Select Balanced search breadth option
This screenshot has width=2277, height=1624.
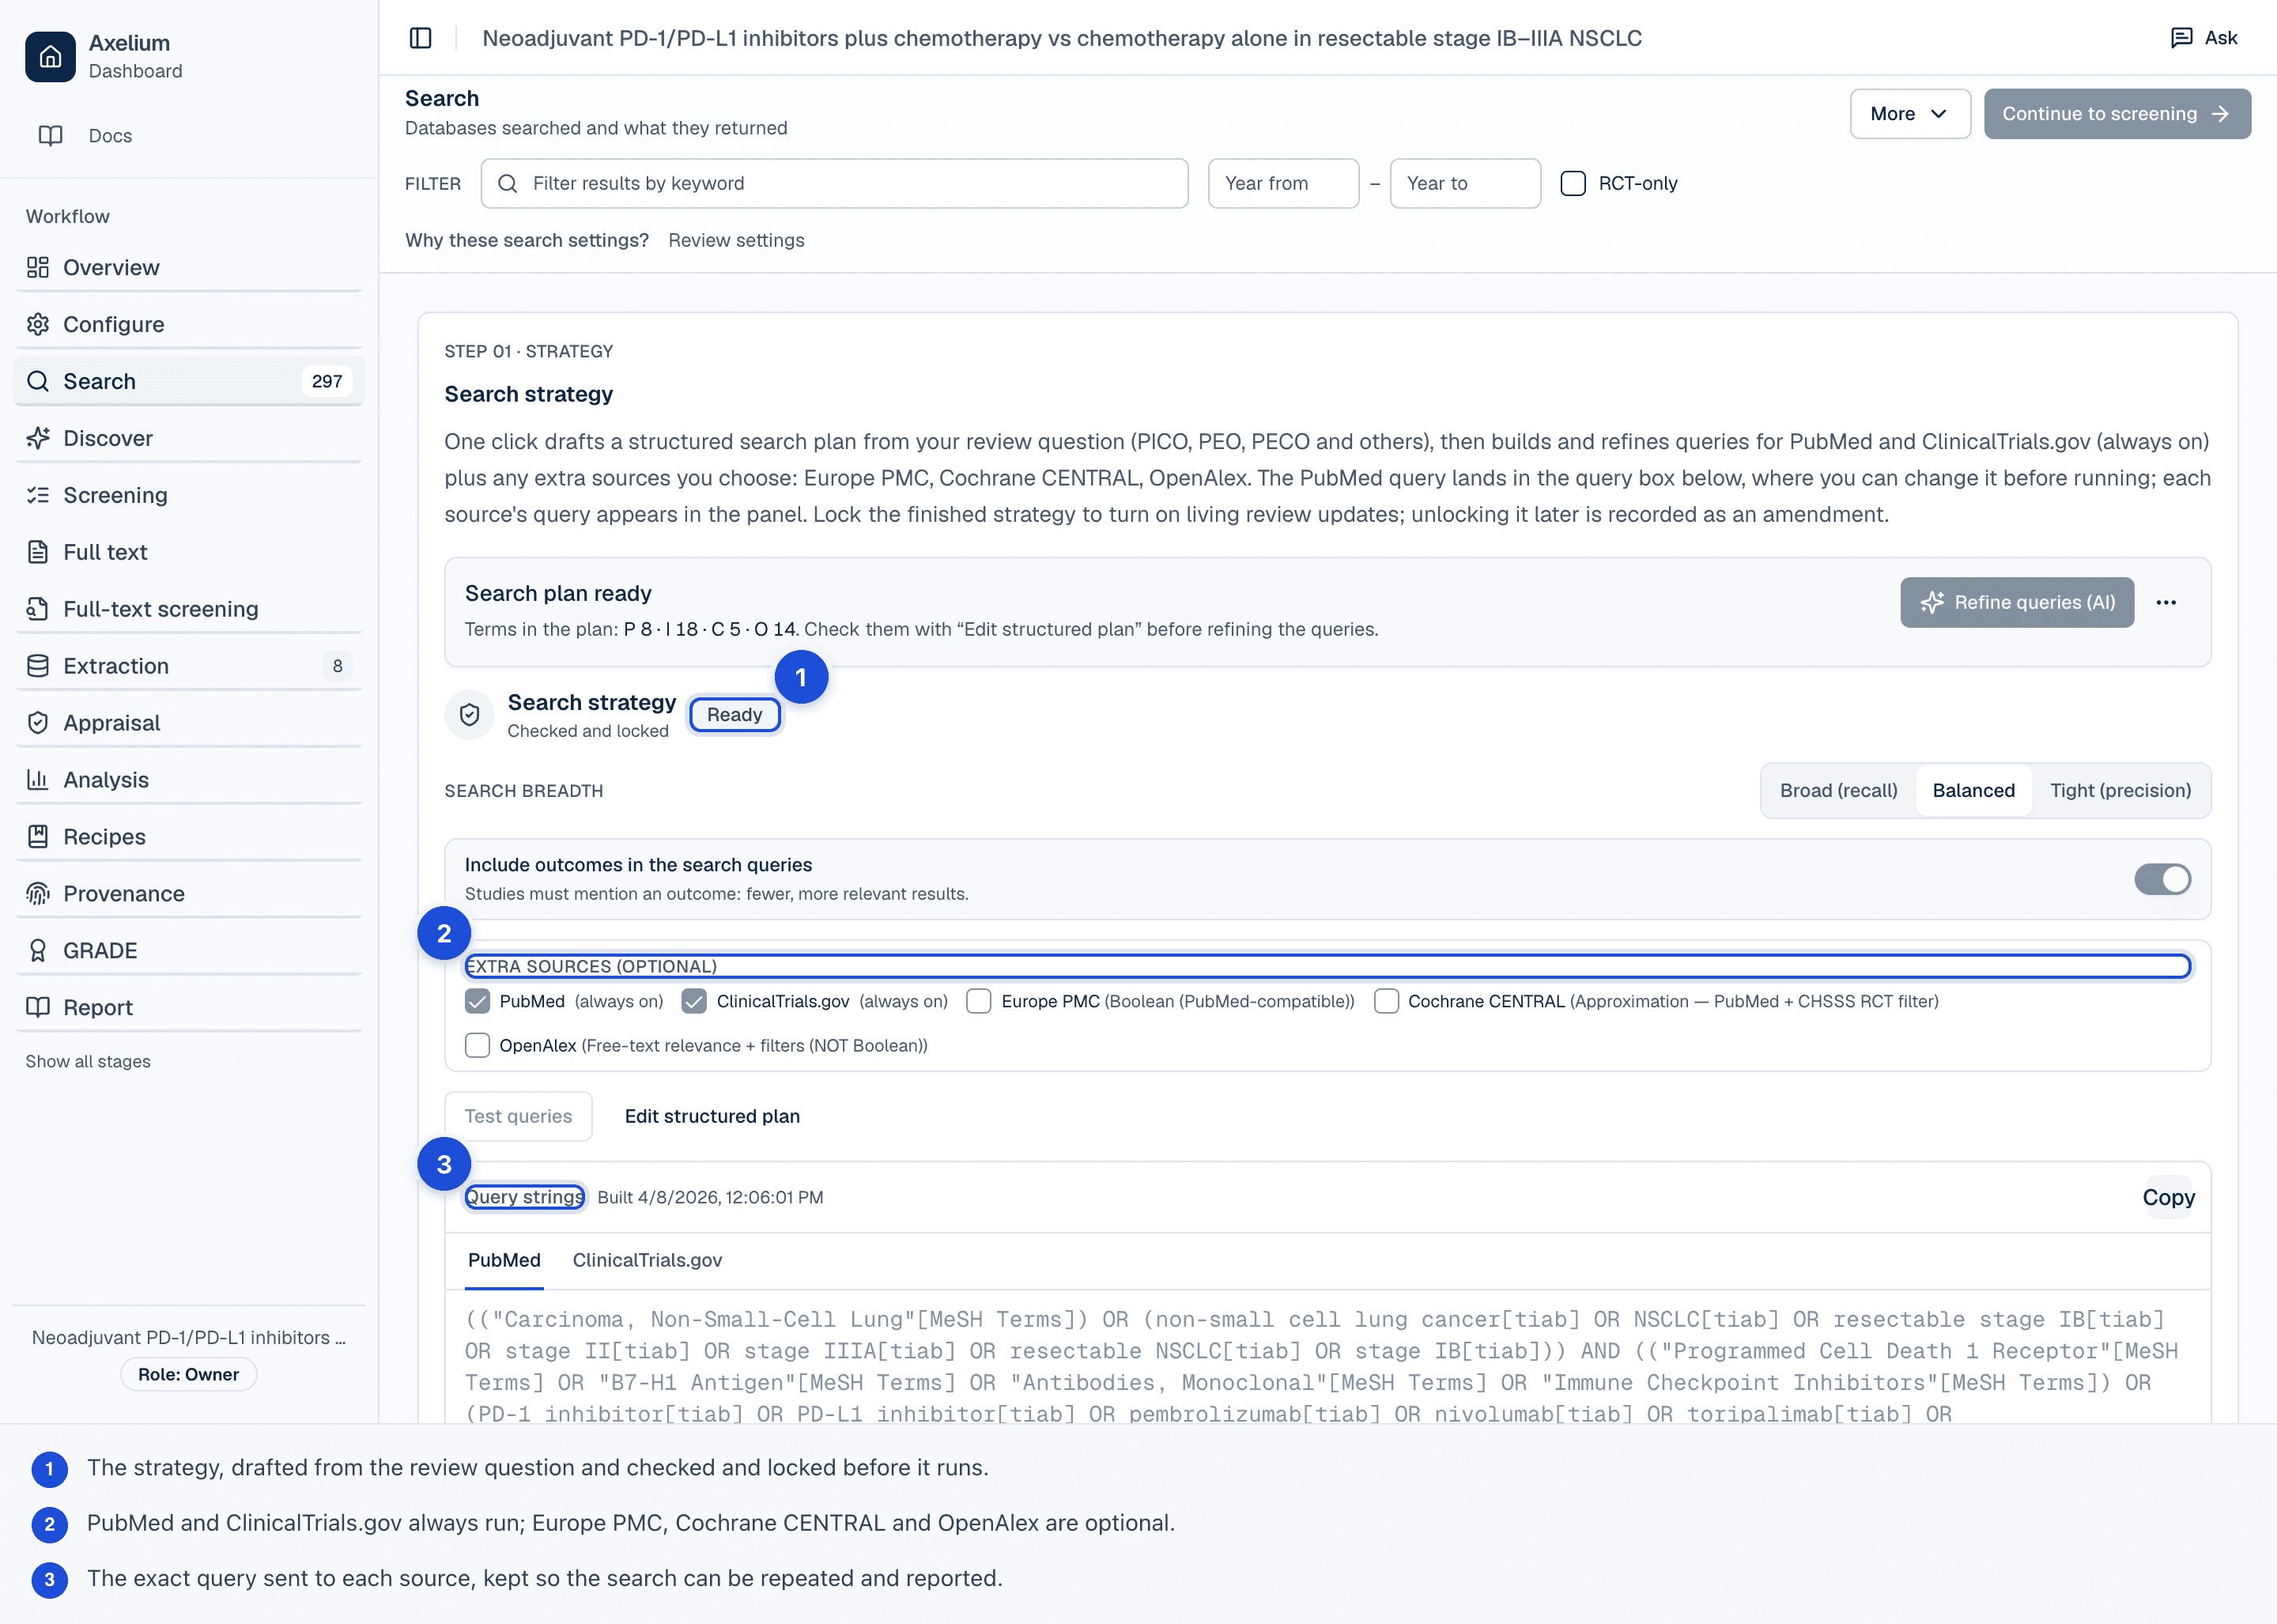[x=1973, y=790]
